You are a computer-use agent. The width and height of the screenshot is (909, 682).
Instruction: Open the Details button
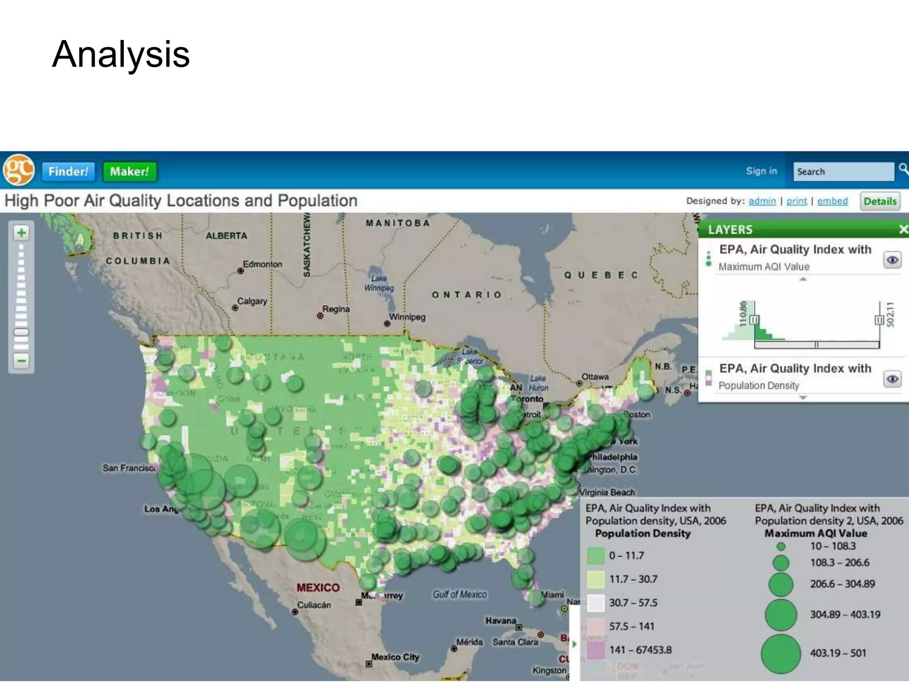880,202
